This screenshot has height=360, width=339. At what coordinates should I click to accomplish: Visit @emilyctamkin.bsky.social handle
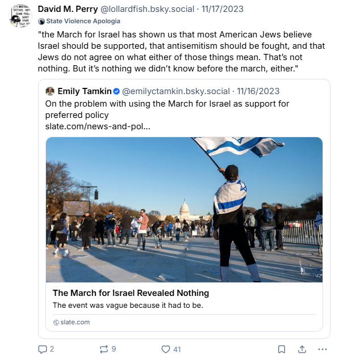click(x=176, y=91)
